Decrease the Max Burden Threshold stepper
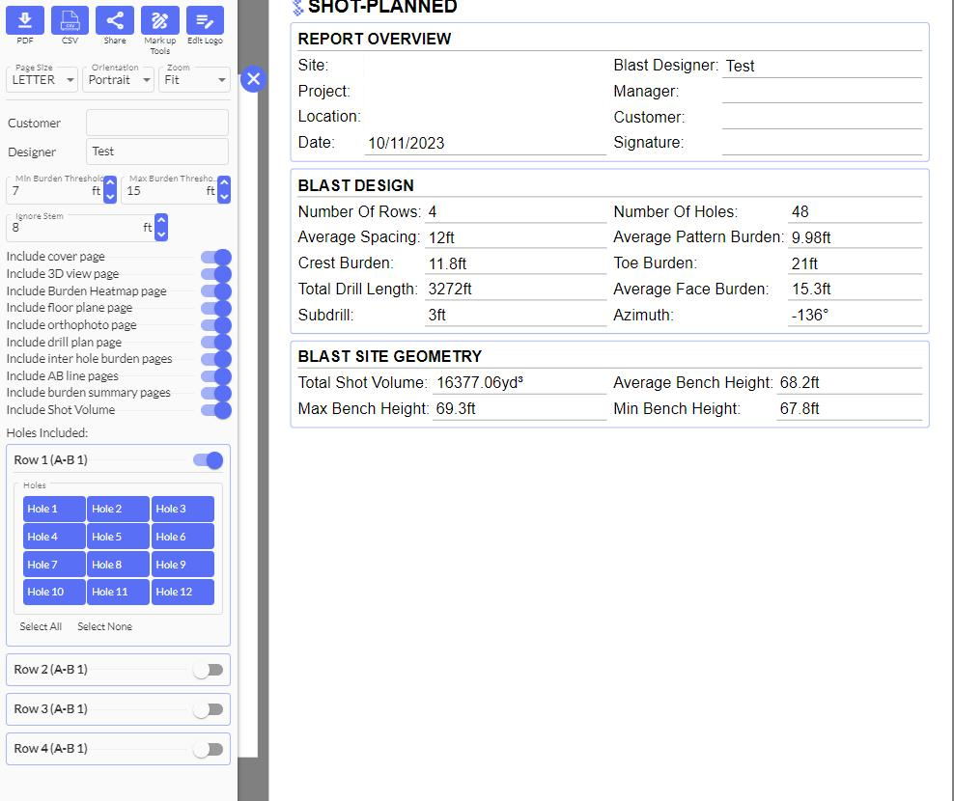Viewport: 954px width, 801px height. (x=224, y=197)
